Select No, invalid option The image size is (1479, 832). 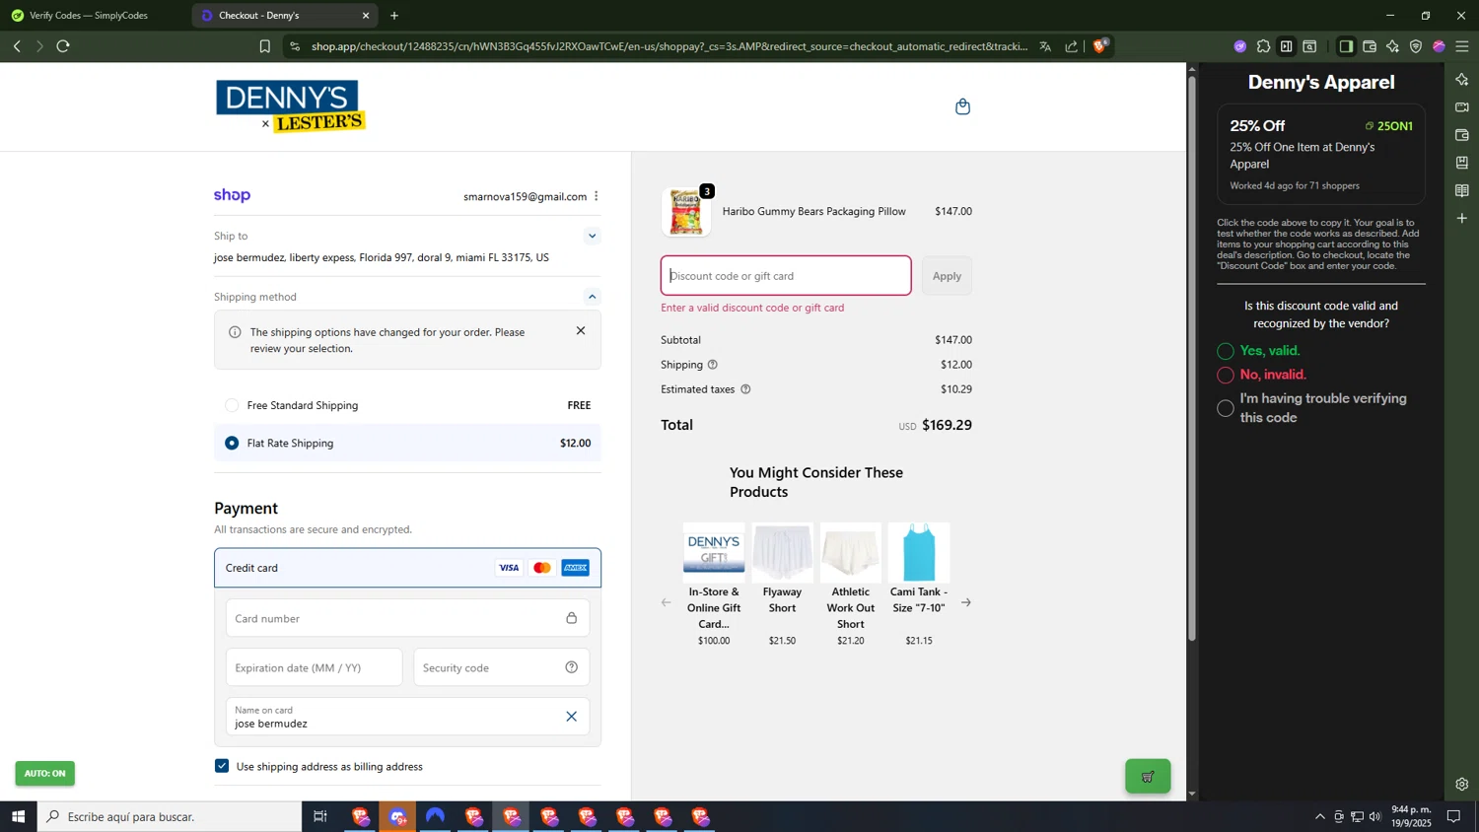point(1226,375)
